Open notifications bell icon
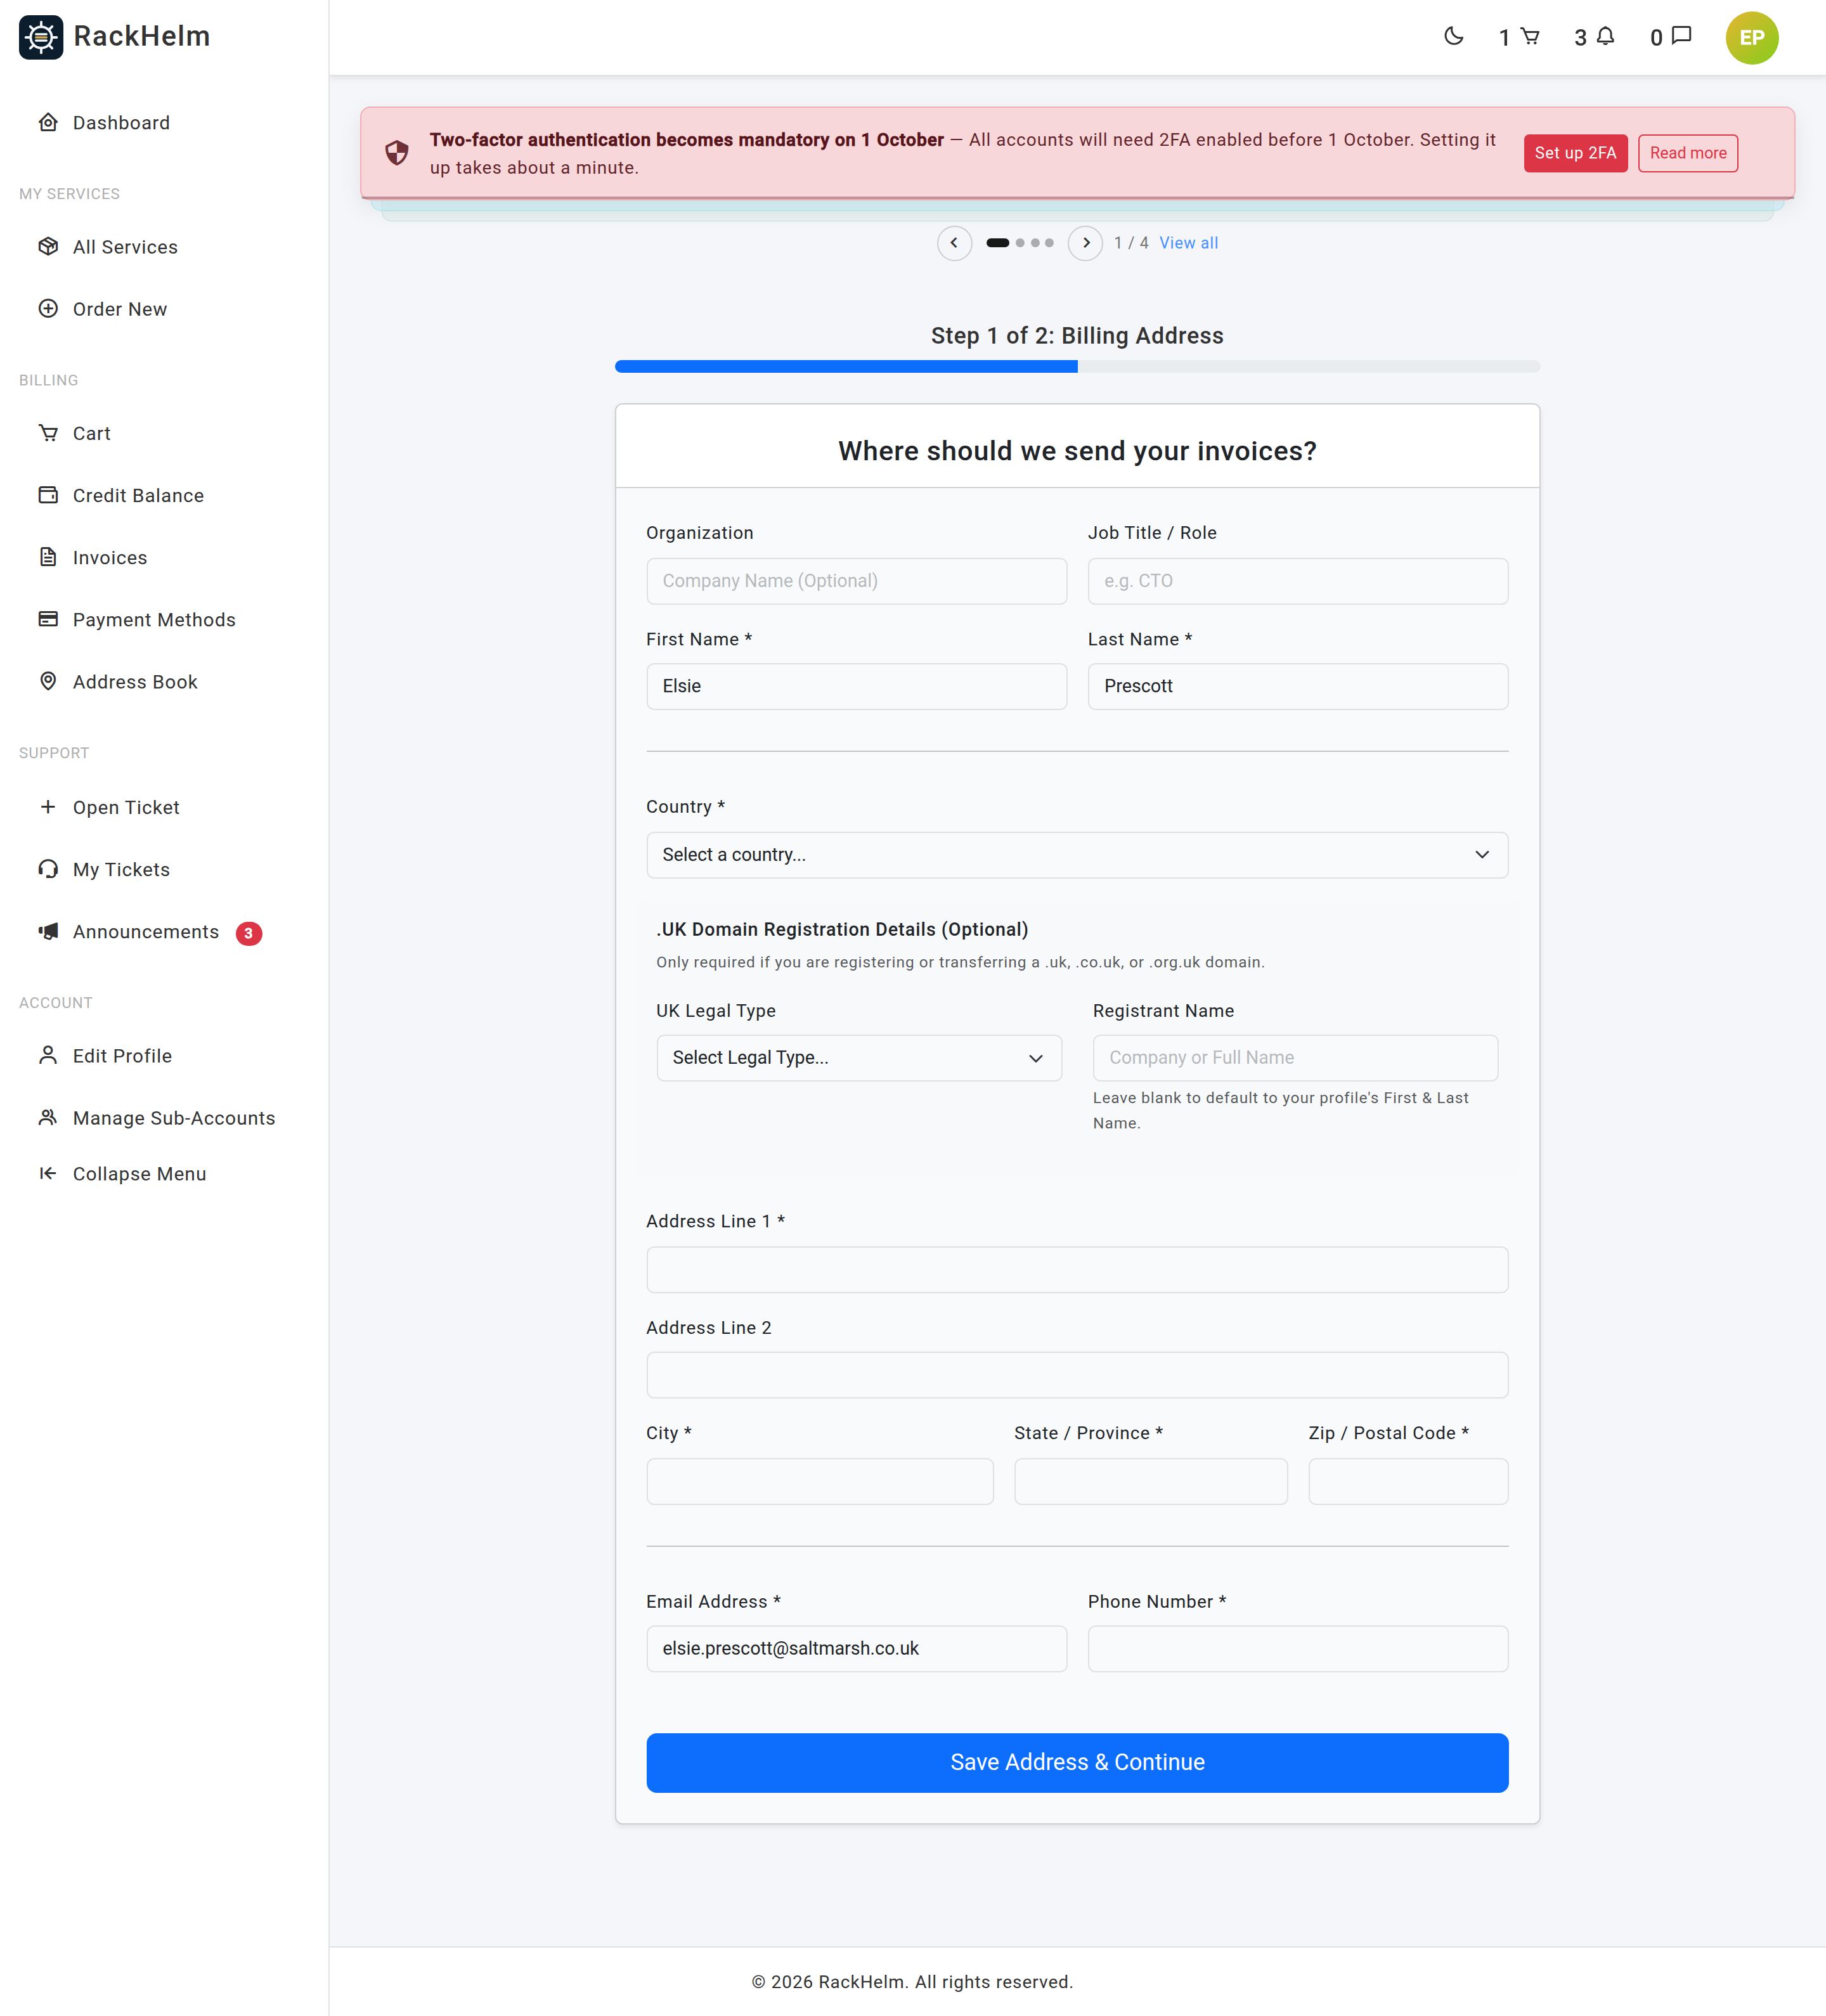The height and width of the screenshot is (2016, 1826). click(x=1605, y=37)
